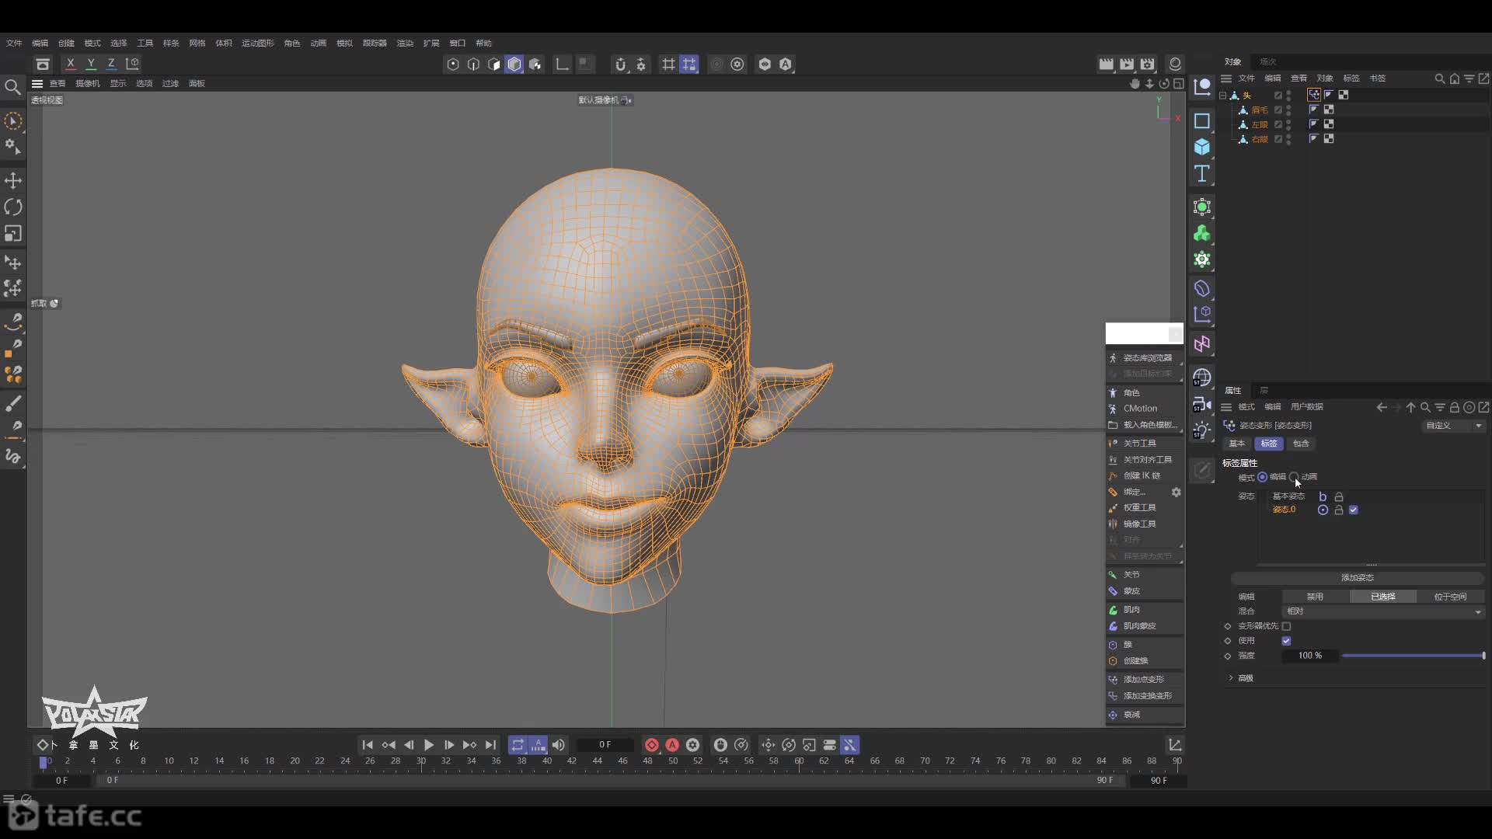This screenshot has width=1492, height=839.
Task: Click the green gear generator icon
Action: pyautogui.click(x=1202, y=259)
